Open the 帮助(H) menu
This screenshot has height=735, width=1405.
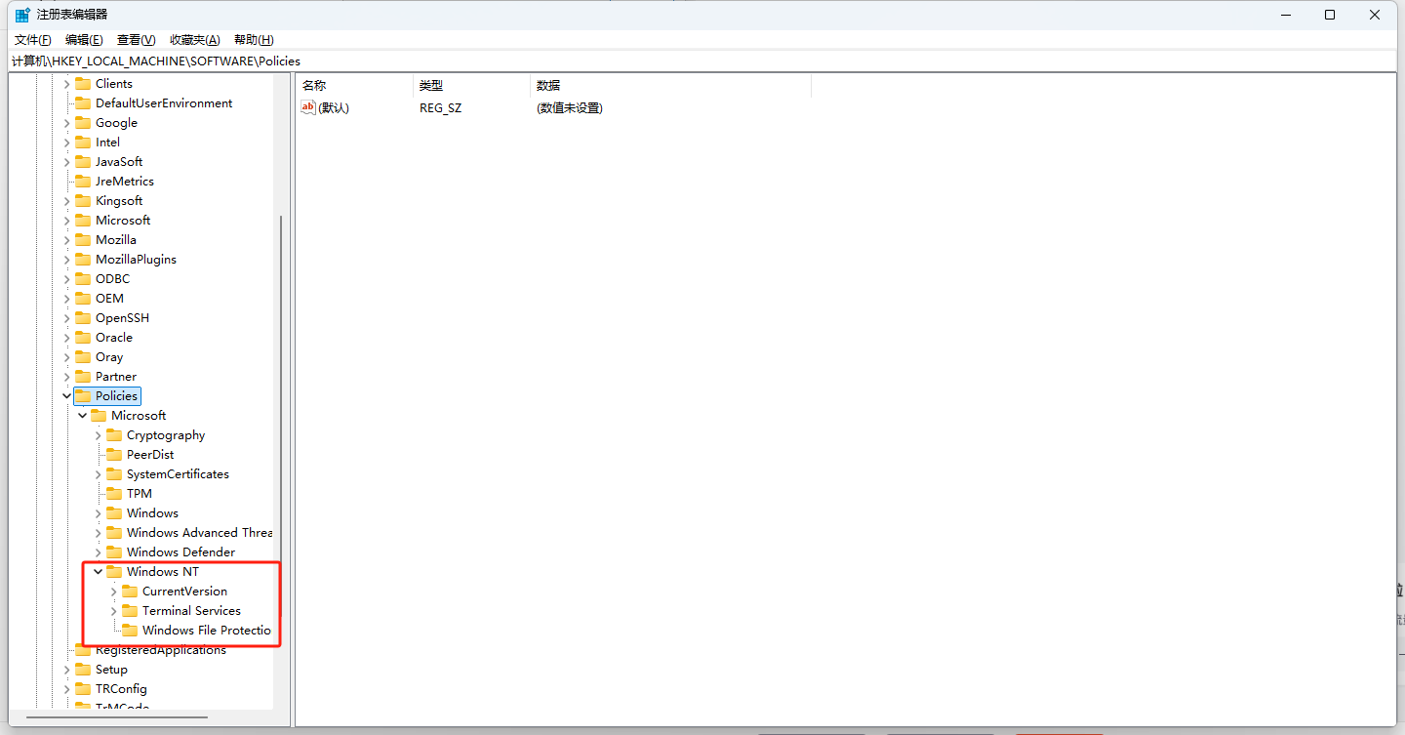pyautogui.click(x=254, y=40)
